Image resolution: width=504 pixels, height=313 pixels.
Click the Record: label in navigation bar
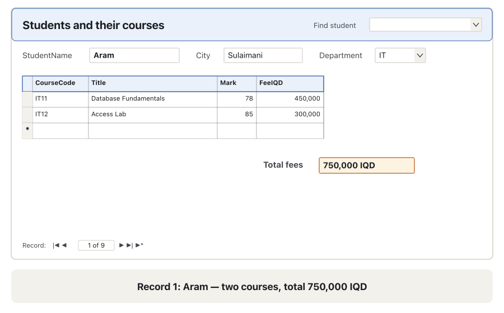pos(34,245)
